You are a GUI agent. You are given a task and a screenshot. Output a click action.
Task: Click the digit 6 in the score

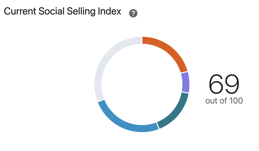click(x=216, y=85)
